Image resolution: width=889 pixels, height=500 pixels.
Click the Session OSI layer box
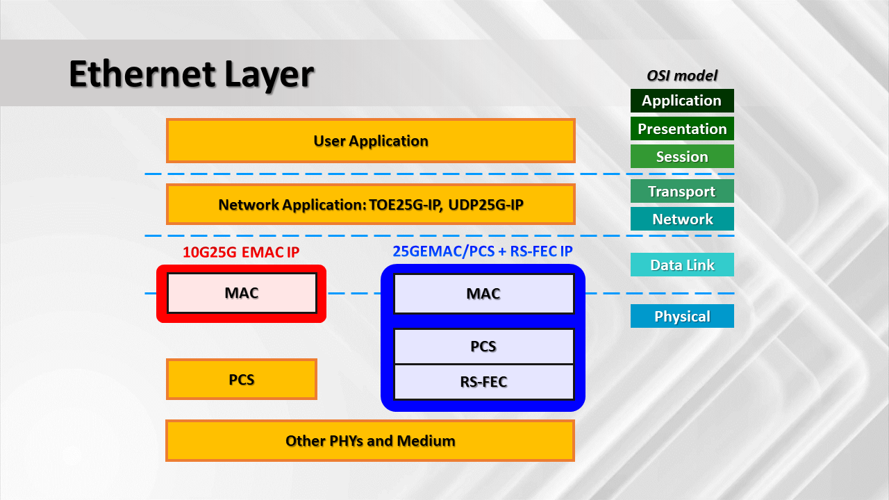[682, 156]
